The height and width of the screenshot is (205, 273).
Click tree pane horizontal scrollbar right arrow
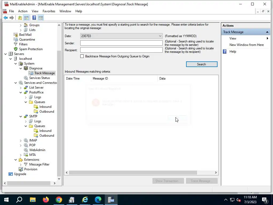click(54, 183)
